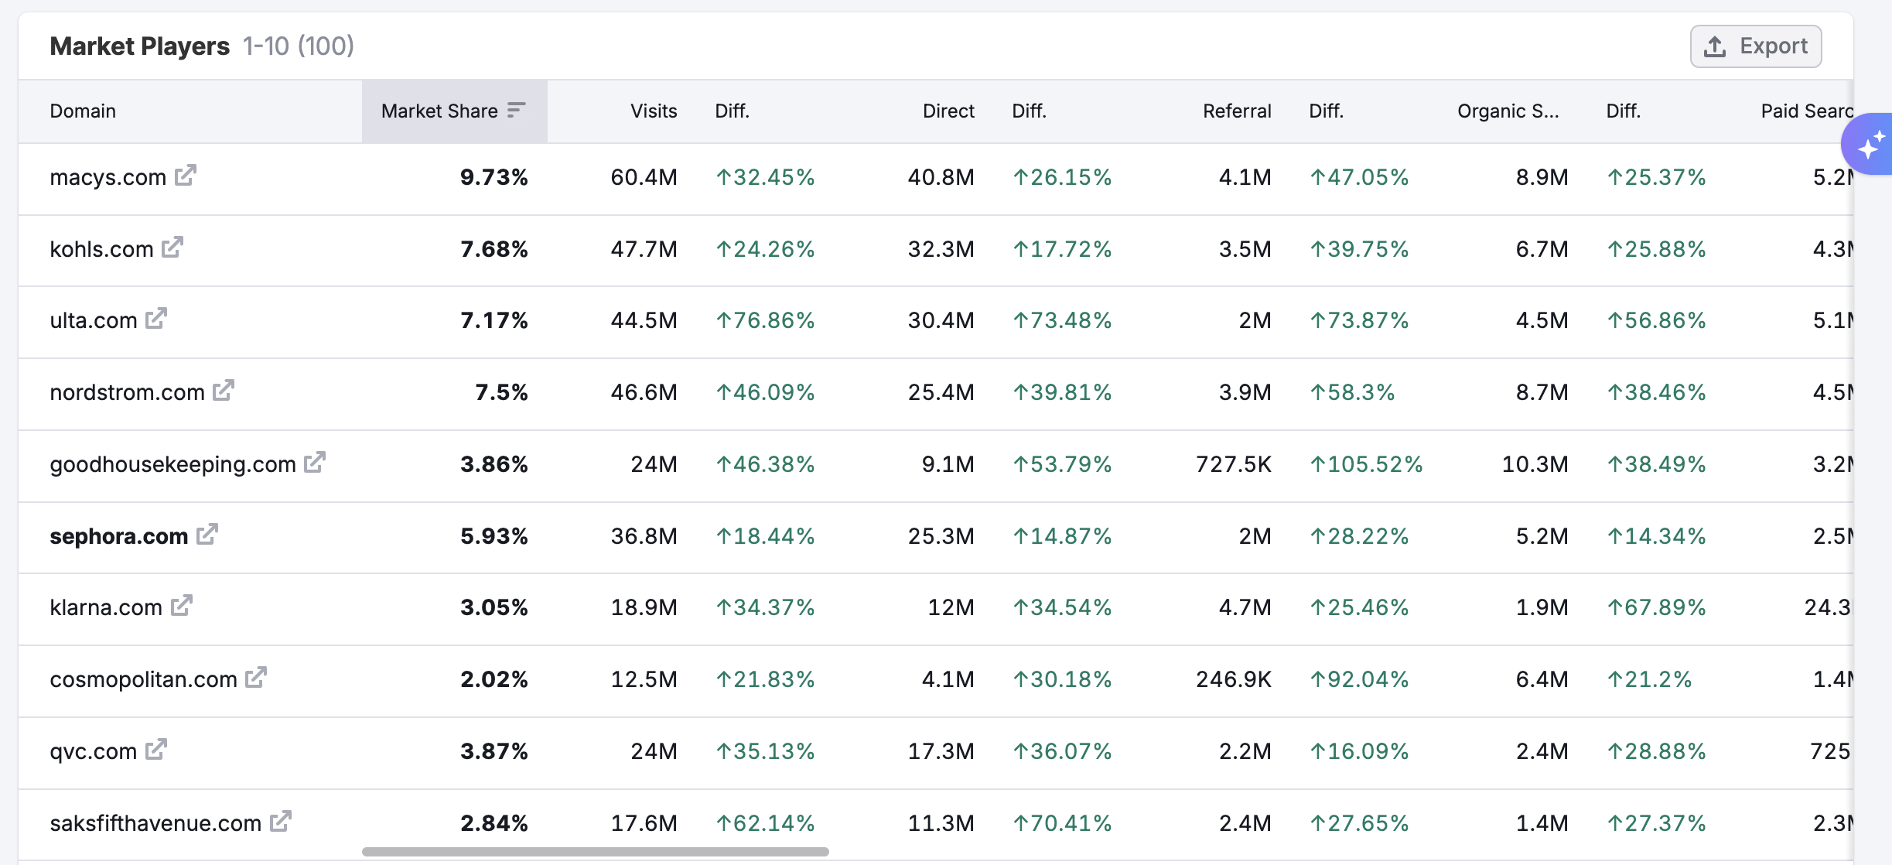Click the Direct column header
Viewport: 1892px width, 865px height.
[948, 111]
